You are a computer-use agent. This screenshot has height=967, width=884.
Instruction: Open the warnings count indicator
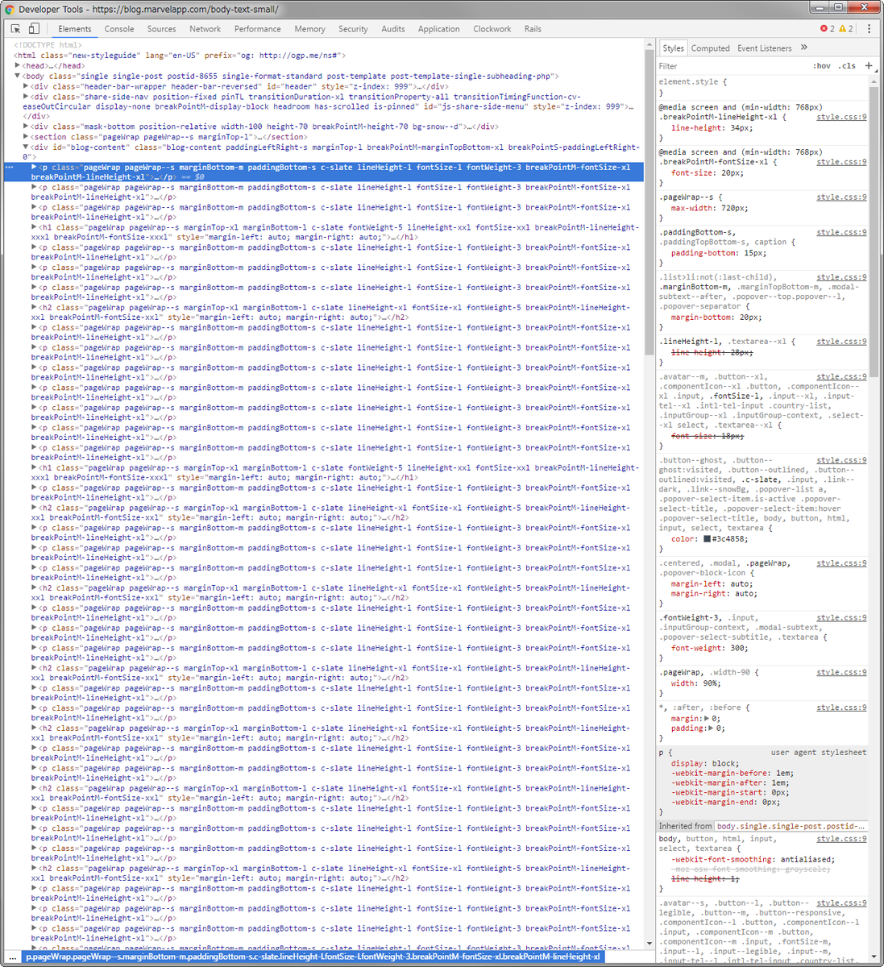click(x=845, y=28)
